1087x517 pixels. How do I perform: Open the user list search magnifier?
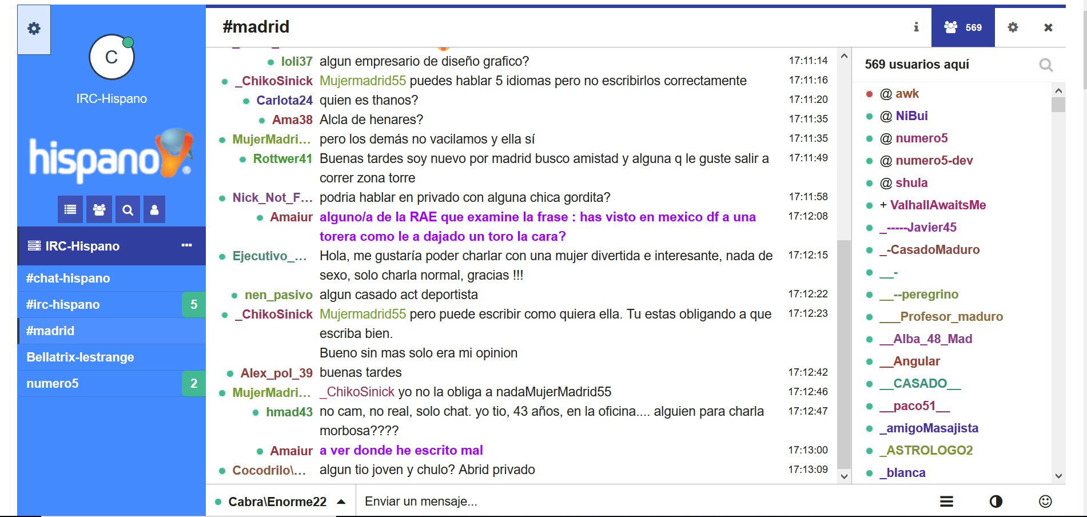click(1046, 65)
